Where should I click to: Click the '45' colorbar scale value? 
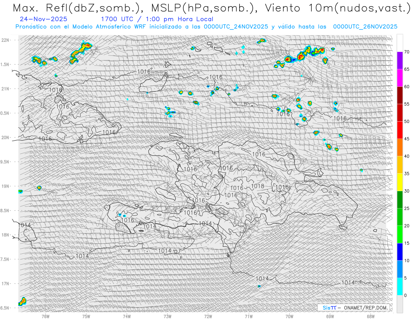coord(407,139)
